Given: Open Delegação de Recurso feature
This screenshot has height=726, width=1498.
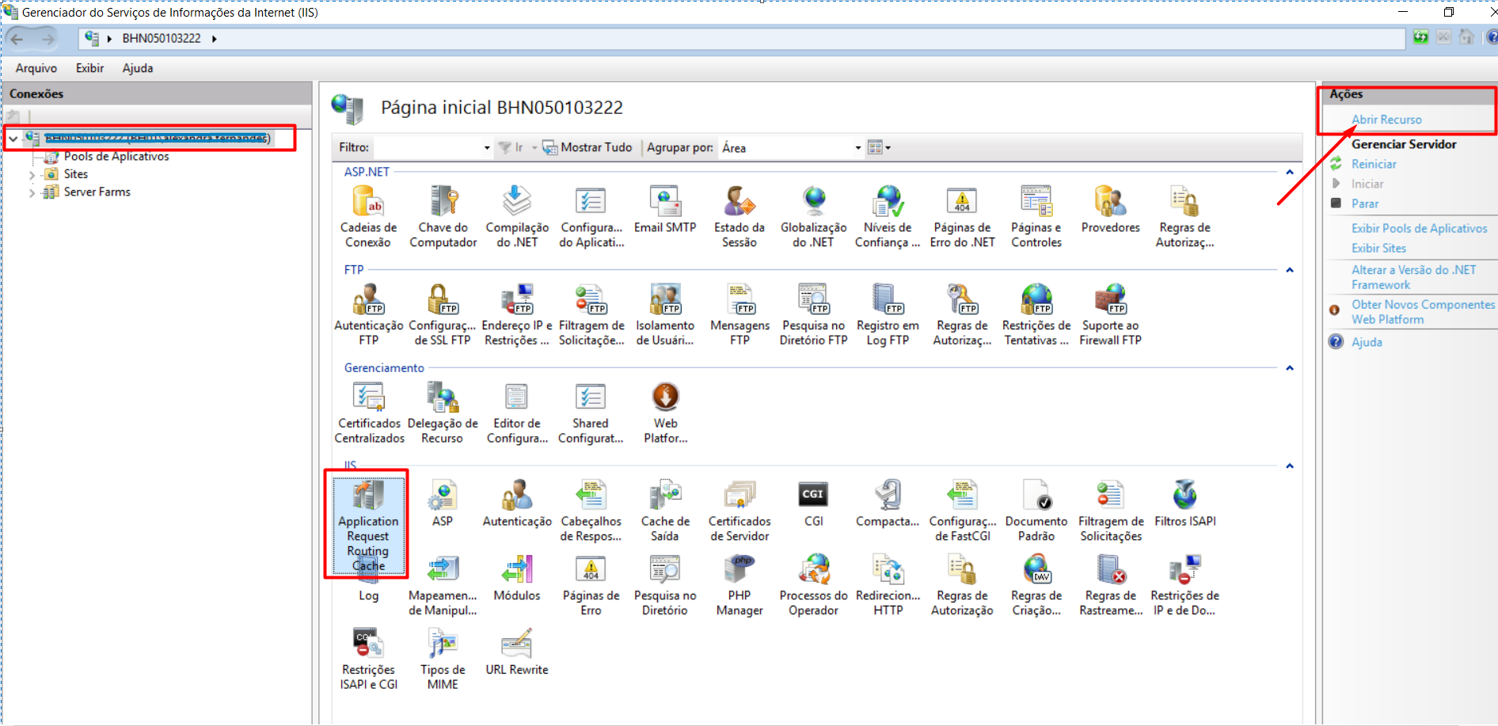Looking at the screenshot, I should [x=443, y=413].
